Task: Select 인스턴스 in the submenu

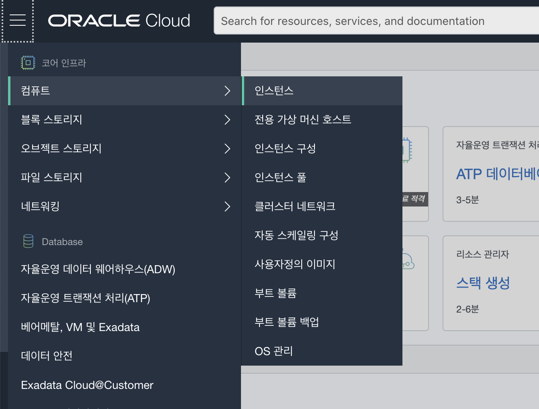Action: [x=322, y=91]
